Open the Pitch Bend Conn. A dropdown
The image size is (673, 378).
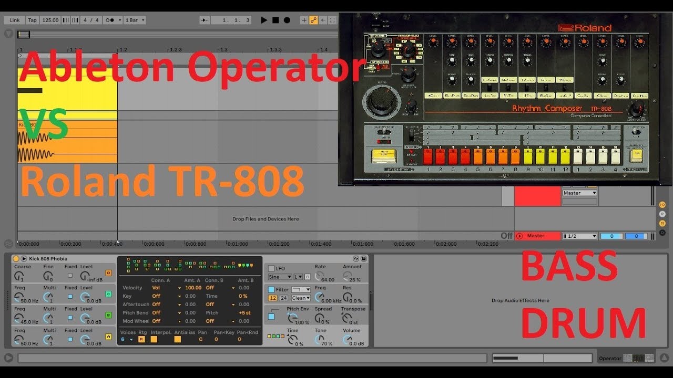tap(166, 313)
